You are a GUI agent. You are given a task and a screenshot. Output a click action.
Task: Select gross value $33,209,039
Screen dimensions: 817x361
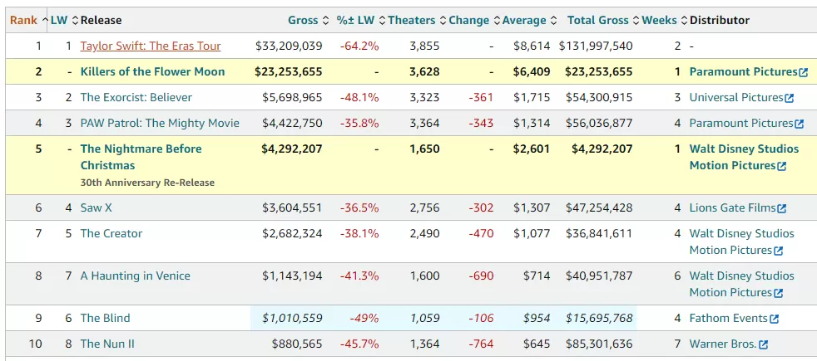pos(289,46)
